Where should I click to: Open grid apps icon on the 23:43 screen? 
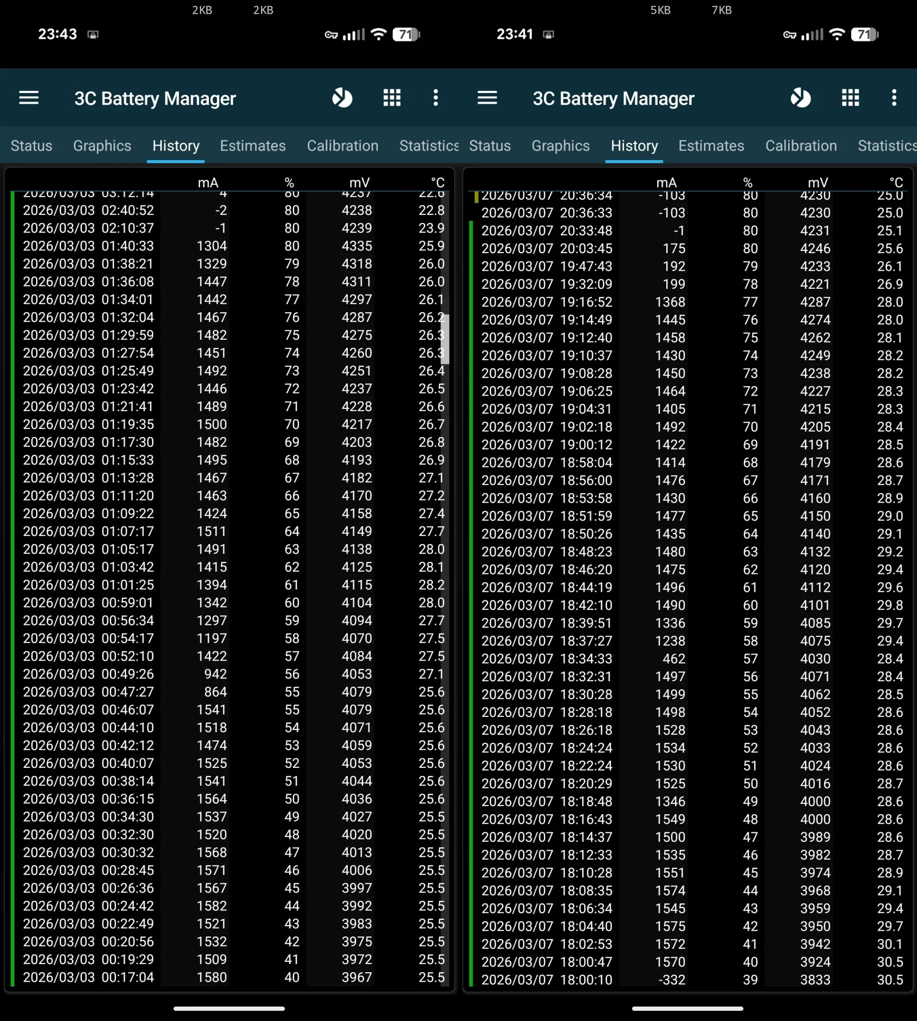pyautogui.click(x=392, y=98)
